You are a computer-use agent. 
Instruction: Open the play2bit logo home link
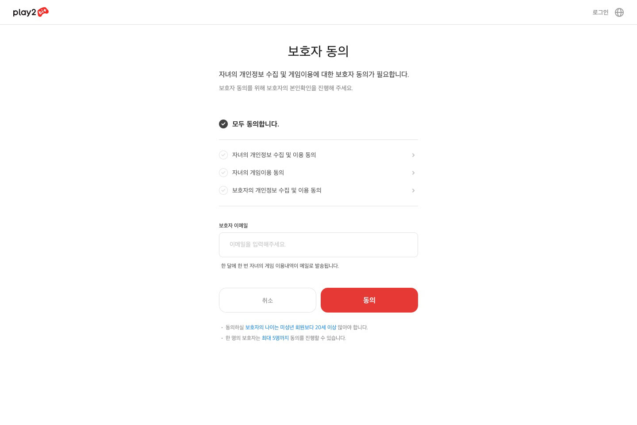[31, 12]
